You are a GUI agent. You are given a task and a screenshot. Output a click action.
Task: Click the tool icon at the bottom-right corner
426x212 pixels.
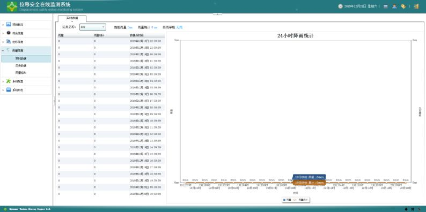coord(420,209)
